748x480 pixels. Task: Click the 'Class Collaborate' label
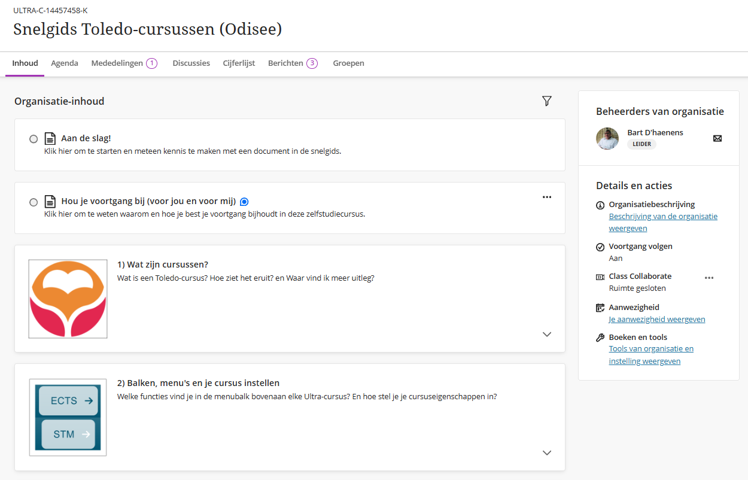[x=640, y=277]
